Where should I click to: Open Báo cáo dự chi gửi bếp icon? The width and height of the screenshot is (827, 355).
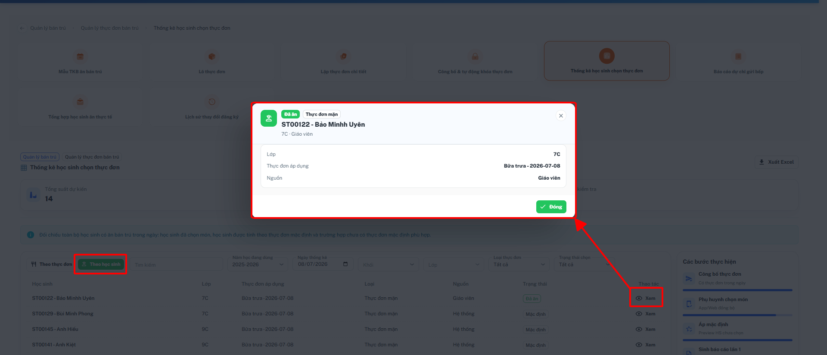pyautogui.click(x=738, y=56)
